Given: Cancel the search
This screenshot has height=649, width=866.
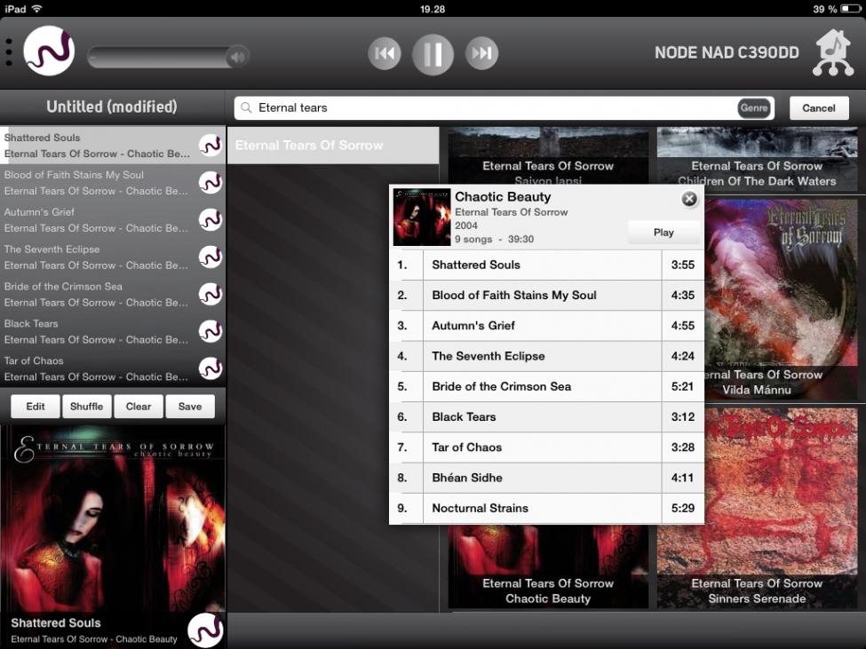Looking at the screenshot, I should tap(819, 107).
